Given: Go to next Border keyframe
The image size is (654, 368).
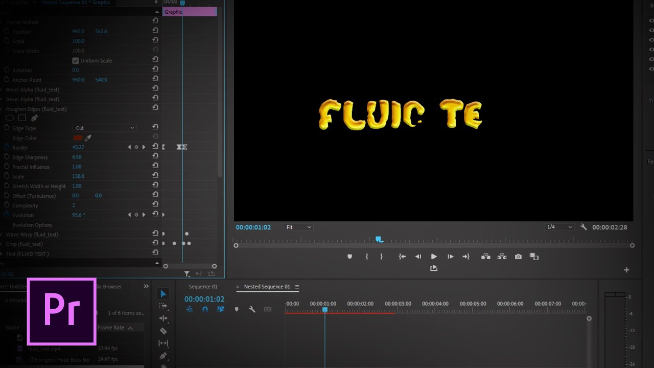Looking at the screenshot, I should click(x=144, y=147).
